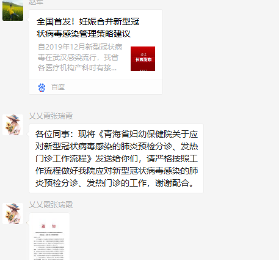Click the phrase 谢谢配合 ending the message
The height and width of the screenshot is (260, 279).
click(172, 183)
